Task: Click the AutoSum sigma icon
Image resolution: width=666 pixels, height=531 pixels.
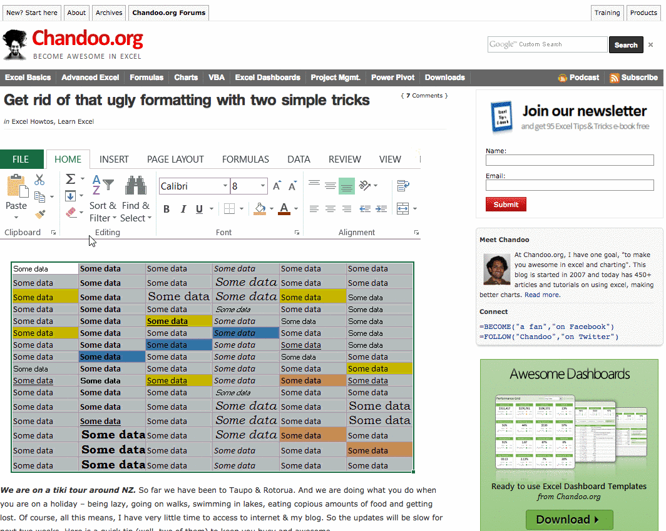Action: click(71, 180)
